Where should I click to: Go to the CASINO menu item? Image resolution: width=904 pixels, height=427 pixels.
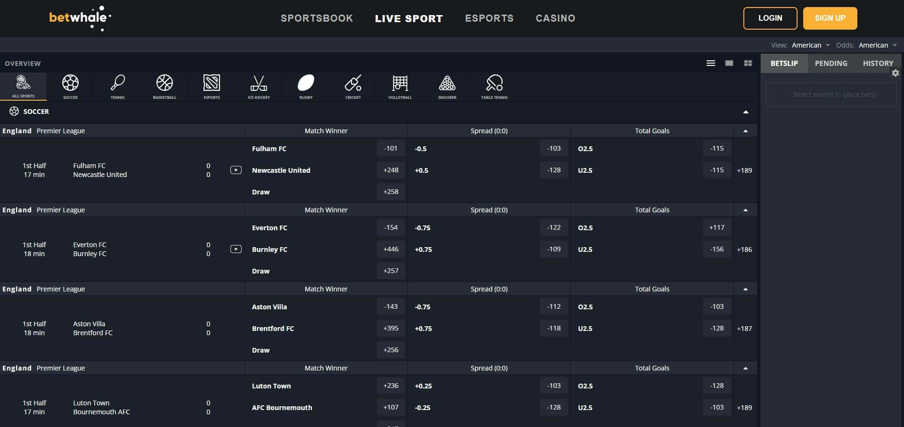[555, 18]
